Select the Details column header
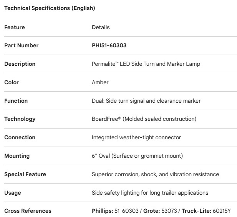Viewport: 237px width, 217px height. pos(101,27)
